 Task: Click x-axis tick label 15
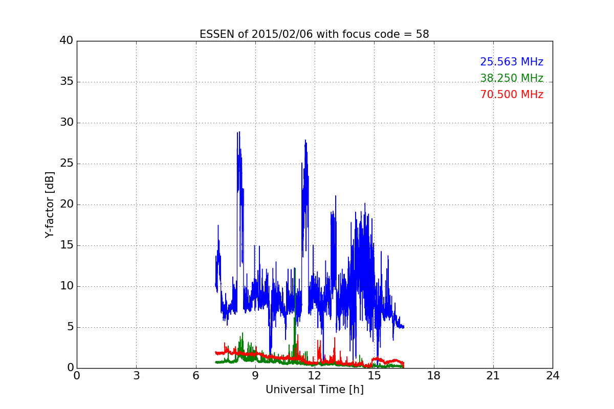374,376
